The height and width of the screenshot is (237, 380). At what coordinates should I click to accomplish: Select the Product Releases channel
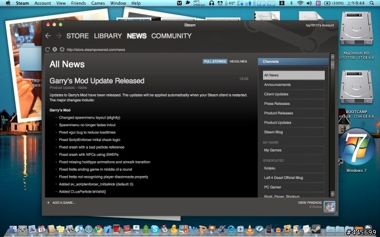pyautogui.click(x=294, y=113)
